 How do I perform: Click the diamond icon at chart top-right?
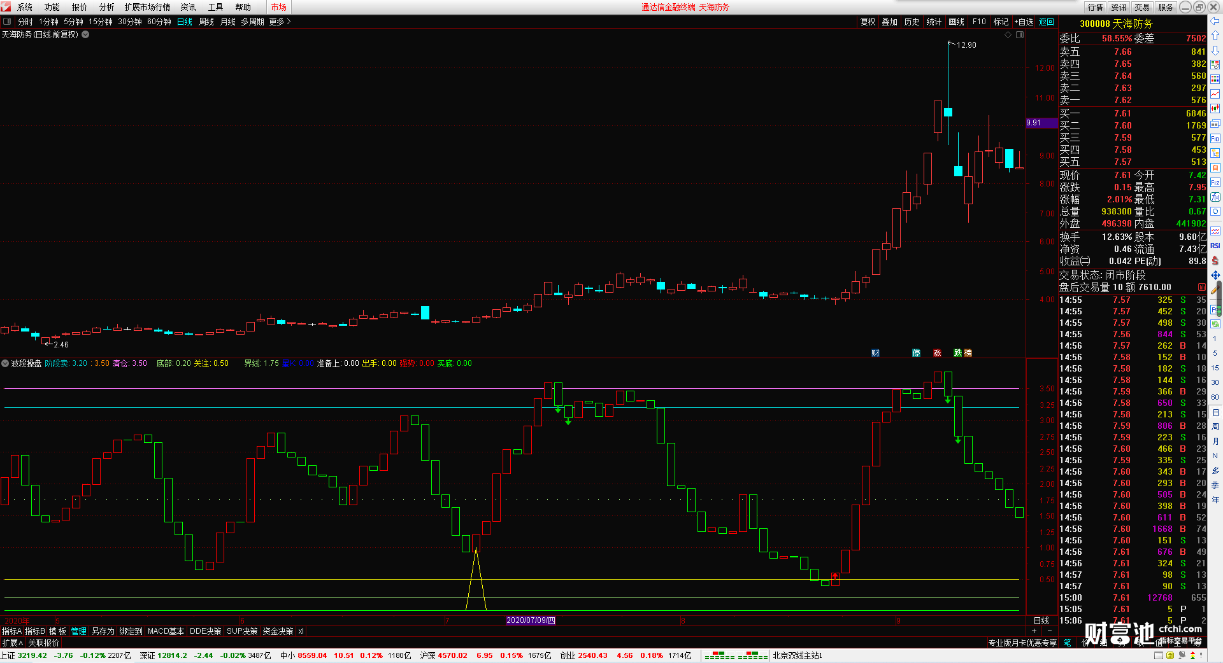tap(1008, 35)
